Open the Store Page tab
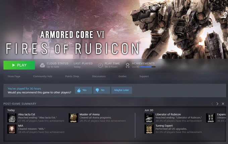This screenshot has height=144, width=228. (x=14, y=76)
